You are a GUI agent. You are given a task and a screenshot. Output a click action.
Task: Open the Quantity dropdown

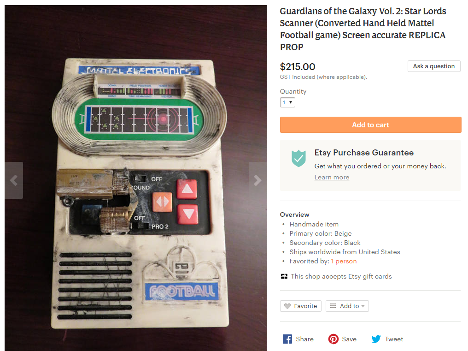pos(288,102)
